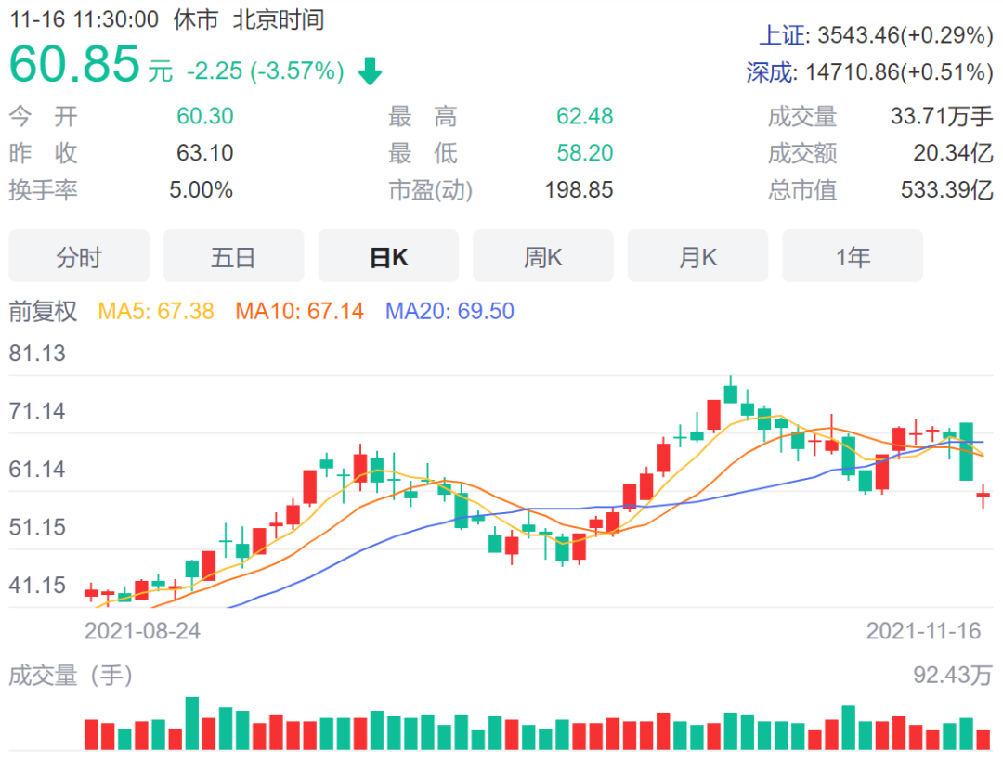Image resolution: width=1003 pixels, height=761 pixels.
Task: Open the 1年 one-year chart view
Action: (853, 256)
